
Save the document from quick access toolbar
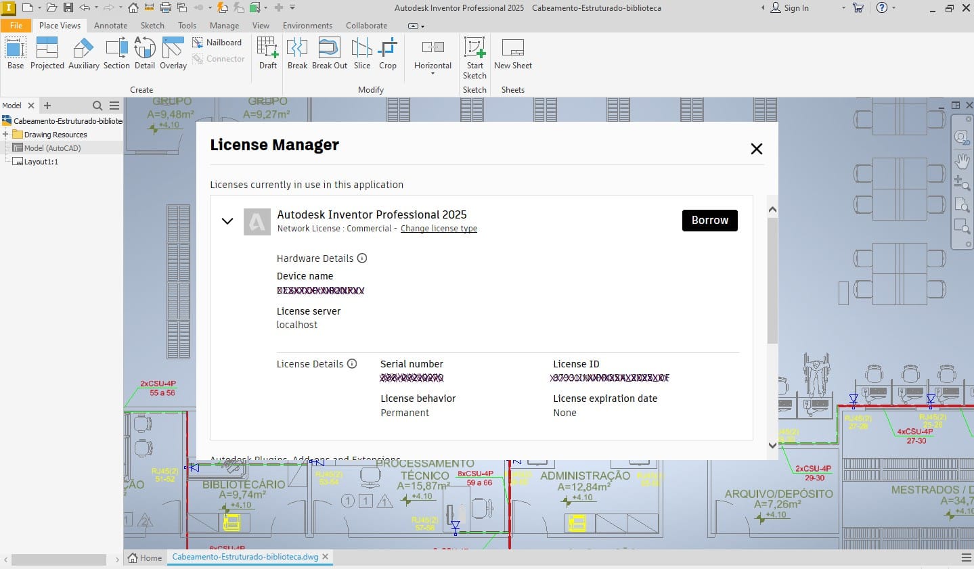[x=68, y=7]
